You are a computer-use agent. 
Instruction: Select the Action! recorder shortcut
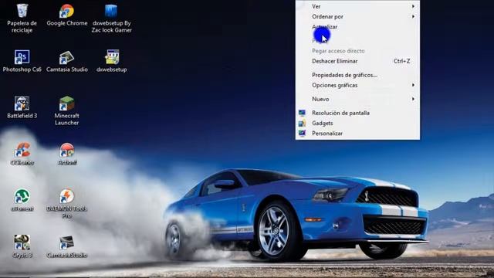pos(67,154)
